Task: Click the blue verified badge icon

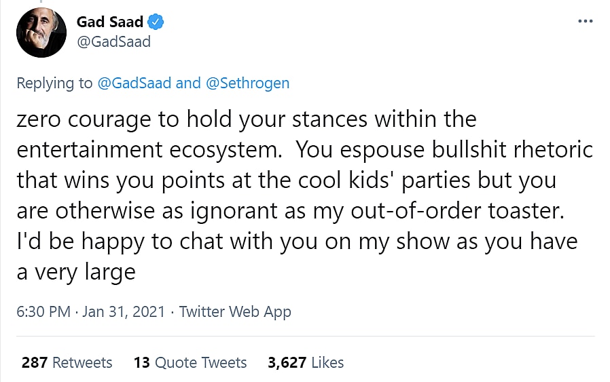Action: (157, 22)
